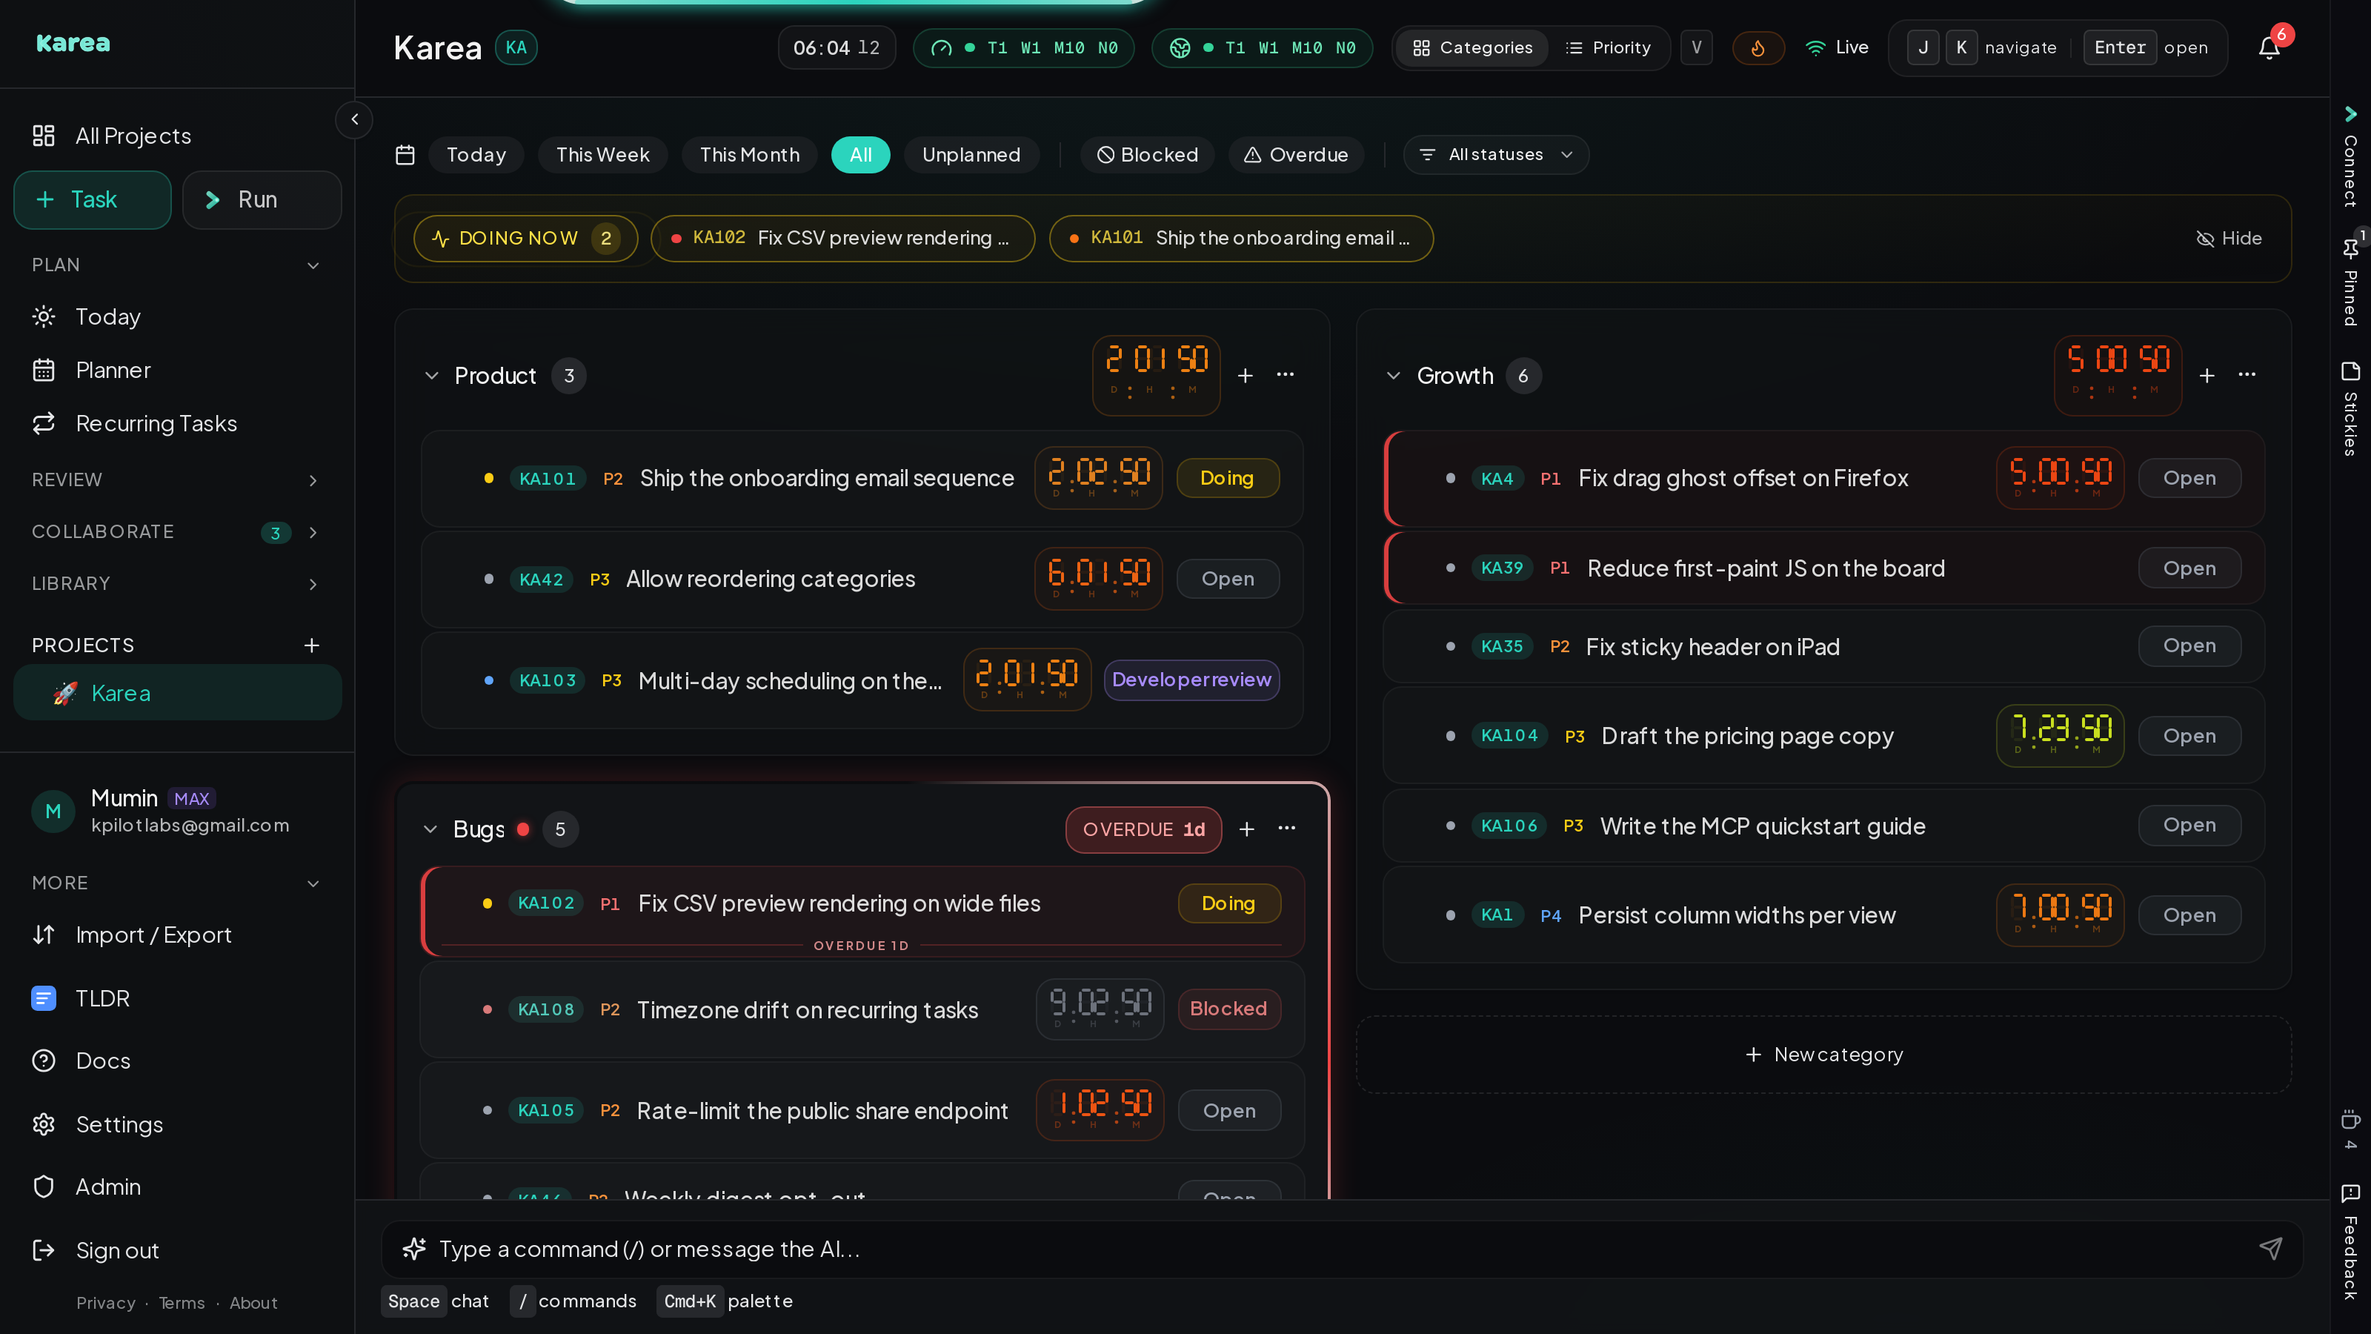Open the All statuses dropdown
2371x1334 pixels.
point(1496,155)
